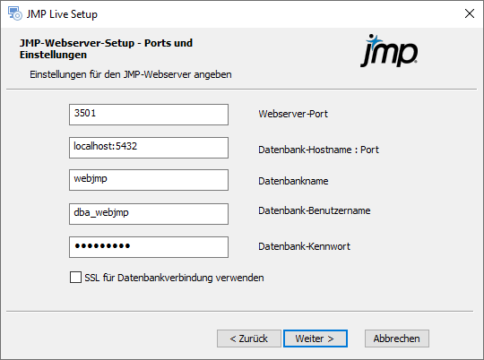Focus the Webserver-Port field containing 3501
The image size is (484, 360).
pyautogui.click(x=149, y=115)
